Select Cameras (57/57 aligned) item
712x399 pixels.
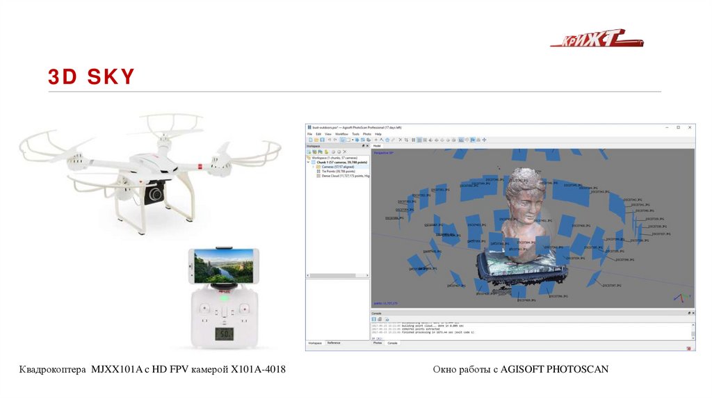point(338,167)
